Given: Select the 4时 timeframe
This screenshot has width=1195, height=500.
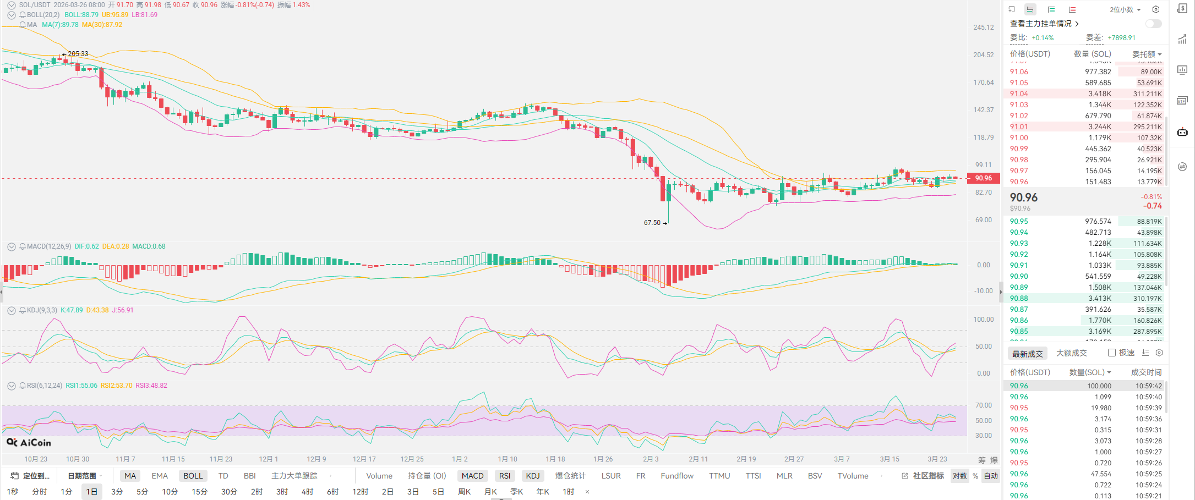Looking at the screenshot, I should [x=307, y=491].
